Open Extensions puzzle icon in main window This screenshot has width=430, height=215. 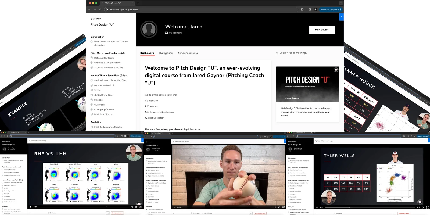pyautogui.click(x=302, y=9)
